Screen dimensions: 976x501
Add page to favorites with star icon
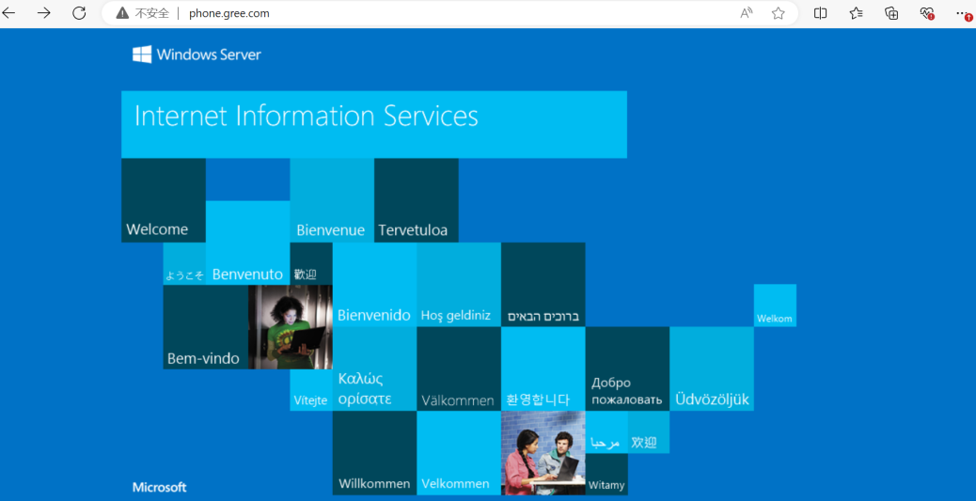click(x=779, y=13)
